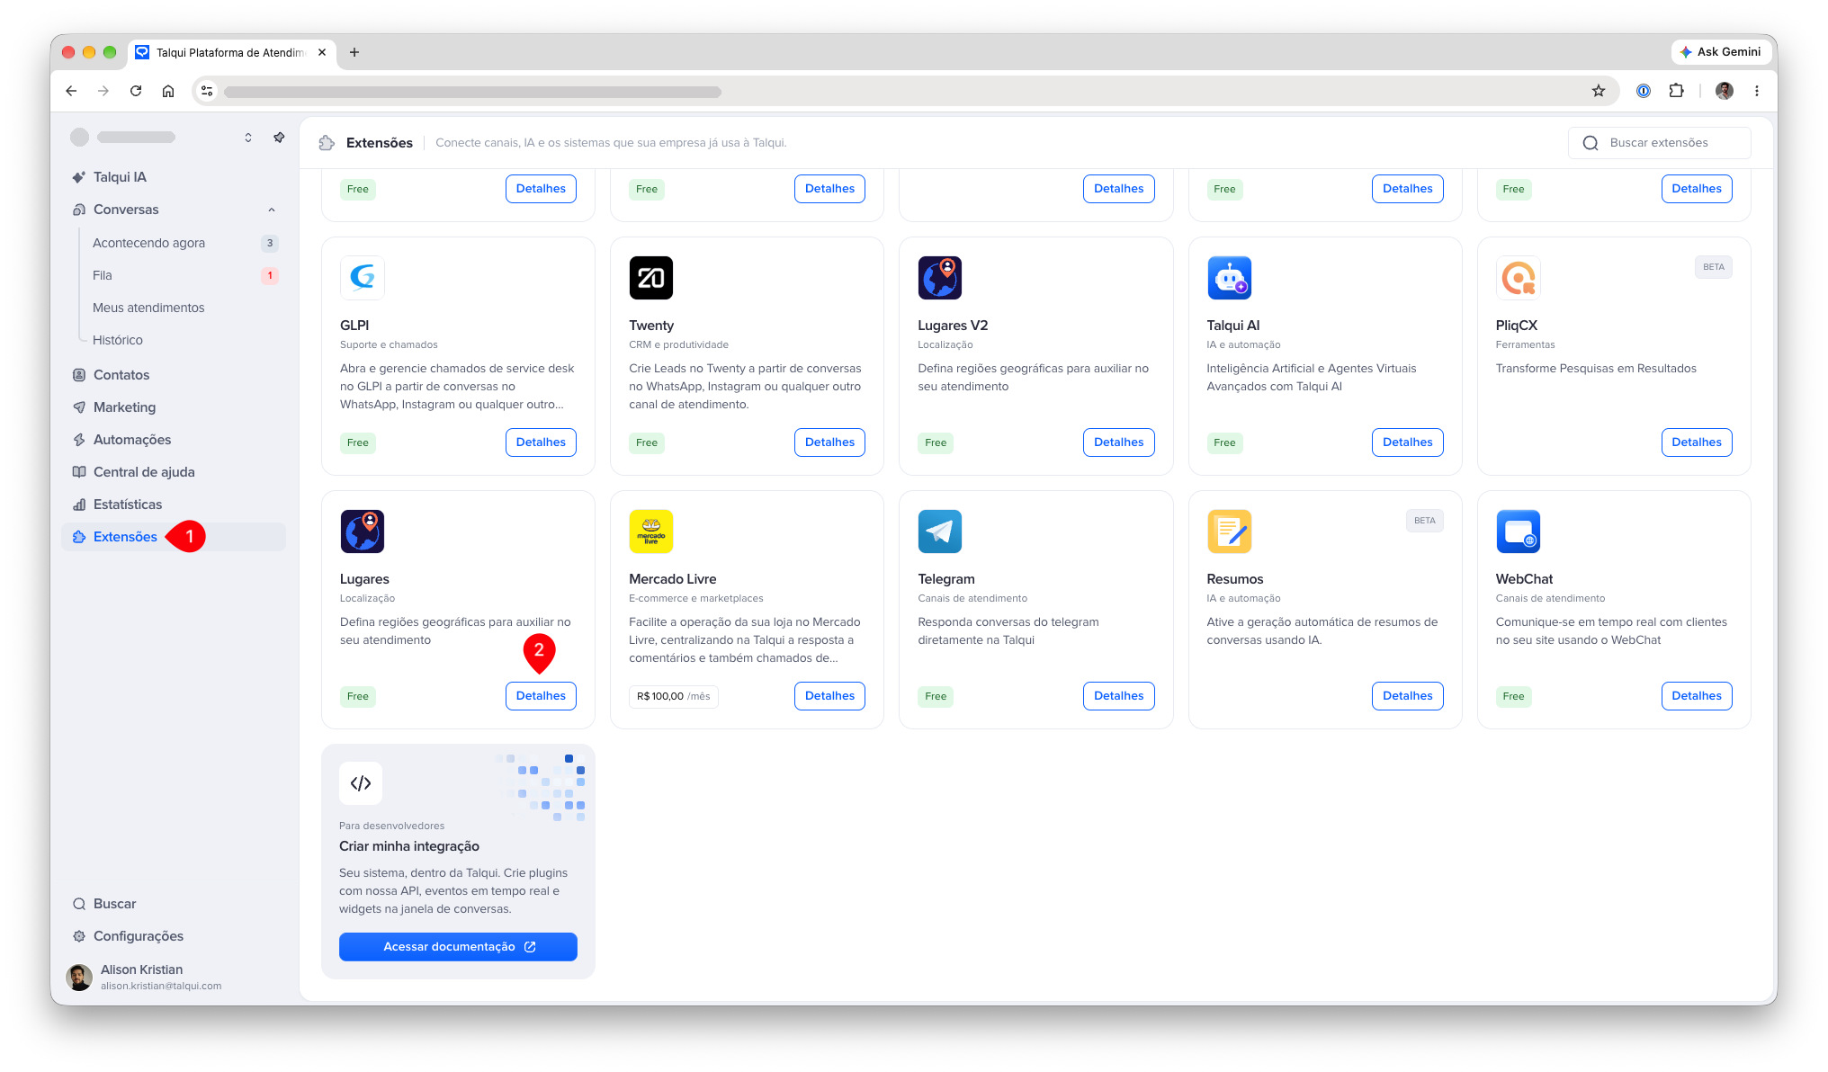Click the Talqui AI robot icon
This screenshot has height=1072, width=1828.
tap(1229, 278)
